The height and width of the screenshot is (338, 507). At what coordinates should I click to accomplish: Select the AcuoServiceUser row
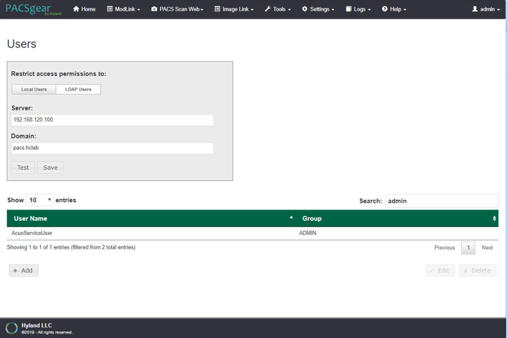click(x=252, y=233)
